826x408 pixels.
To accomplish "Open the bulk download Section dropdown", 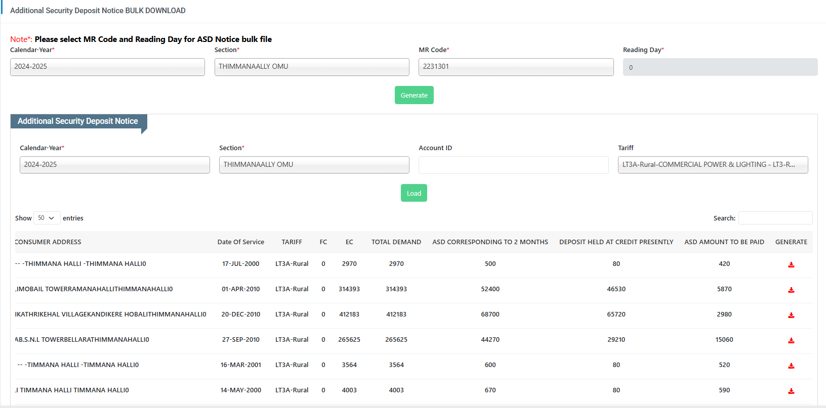I will 312,67.
